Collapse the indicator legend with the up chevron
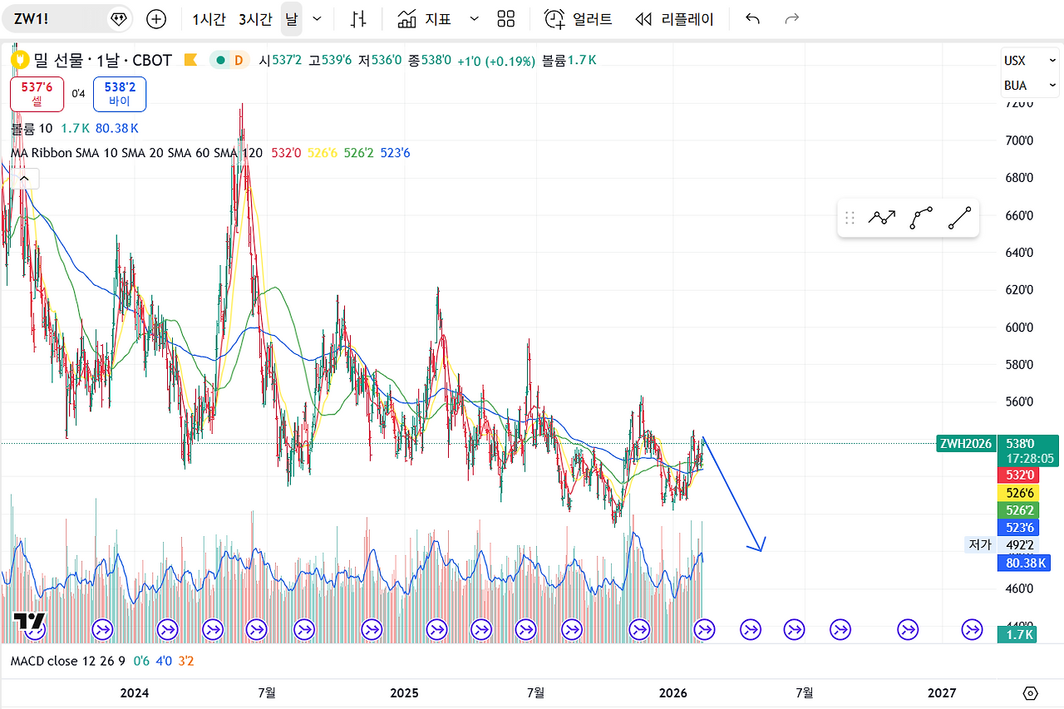The height and width of the screenshot is (709, 1064). click(24, 178)
